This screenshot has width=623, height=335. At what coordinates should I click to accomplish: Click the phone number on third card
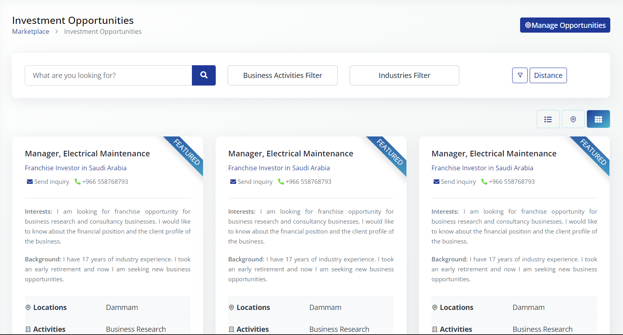click(511, 181)
